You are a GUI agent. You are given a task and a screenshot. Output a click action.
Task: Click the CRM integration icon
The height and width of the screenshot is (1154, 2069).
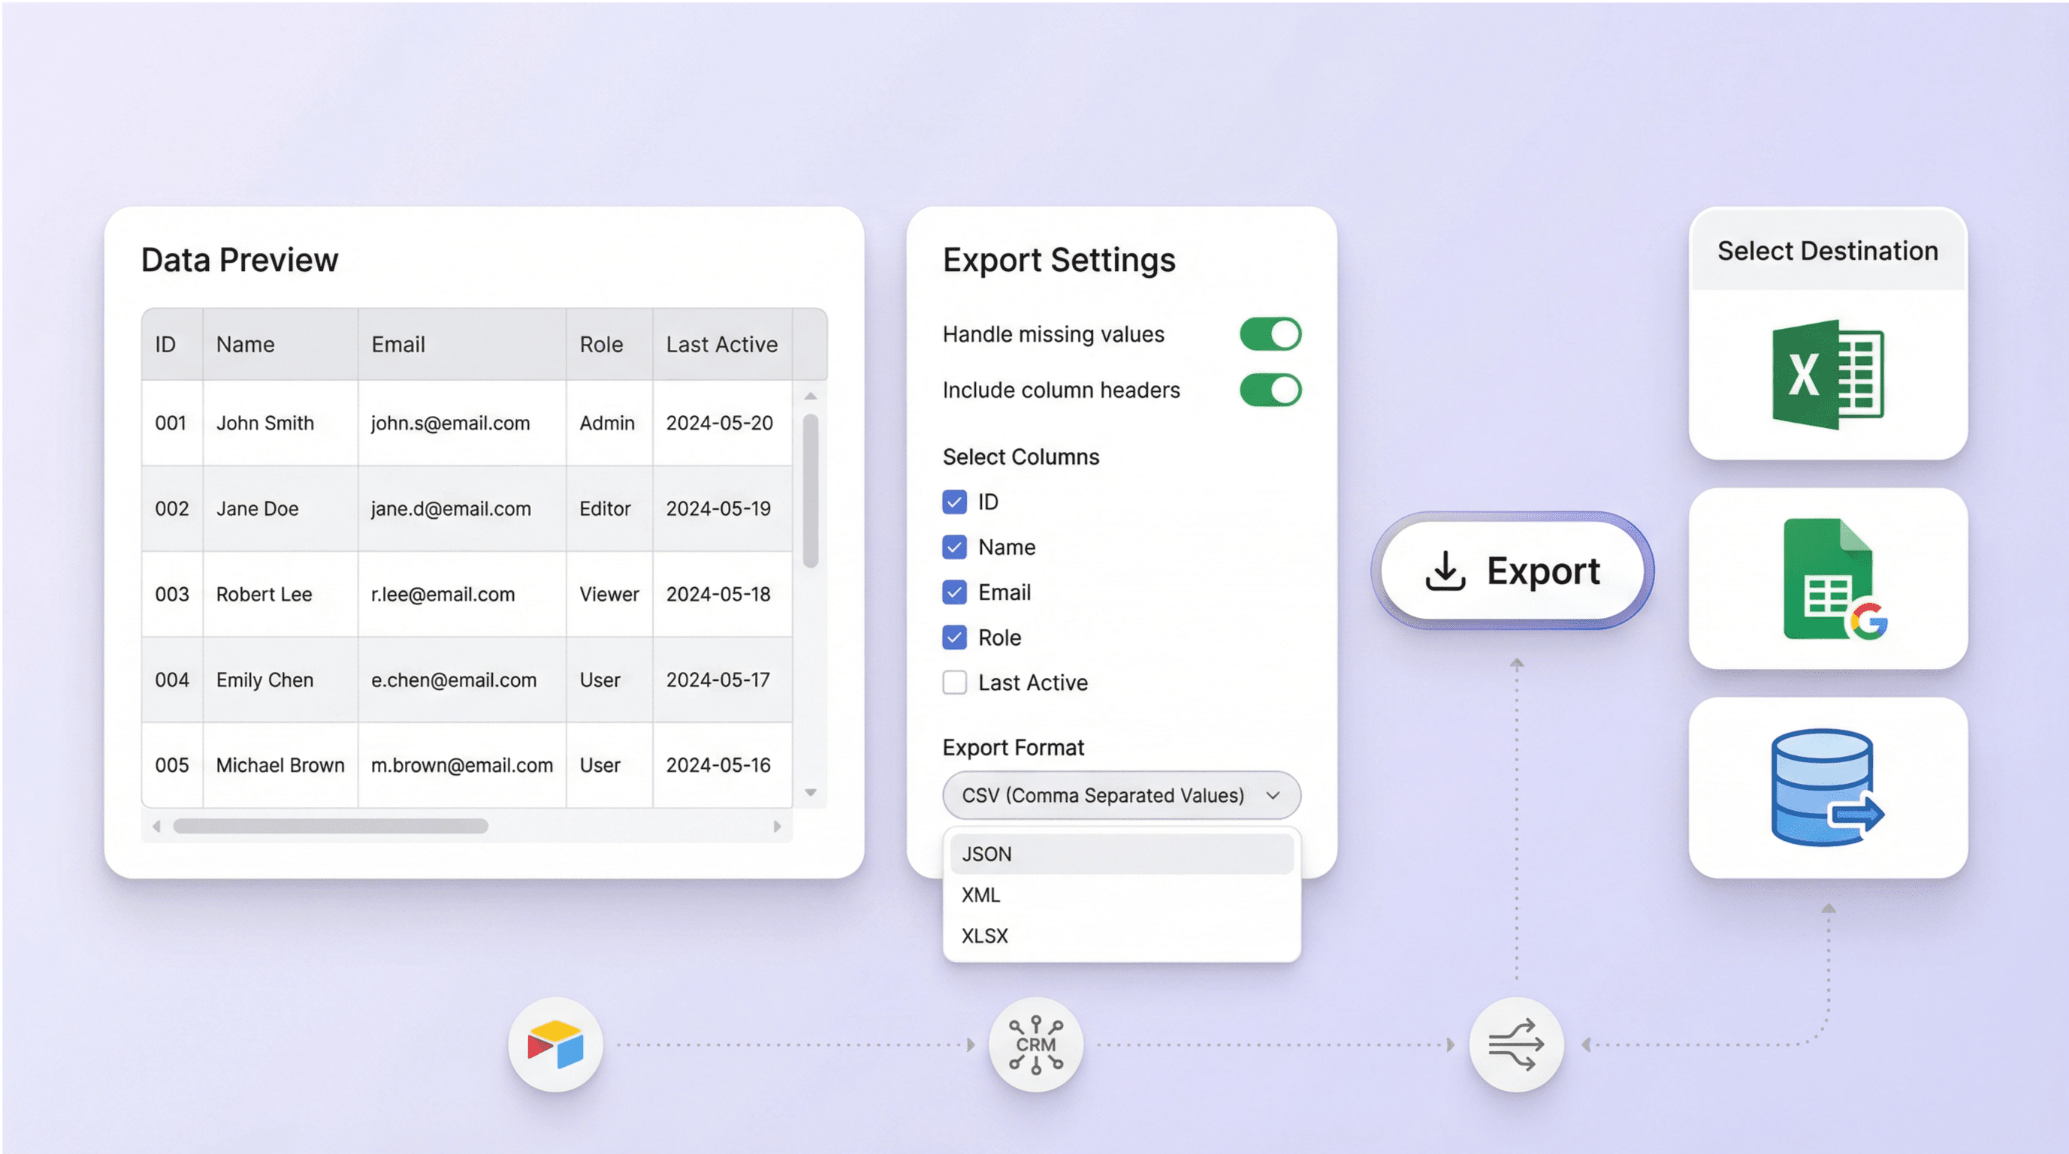click(x=1035, y=1044)
